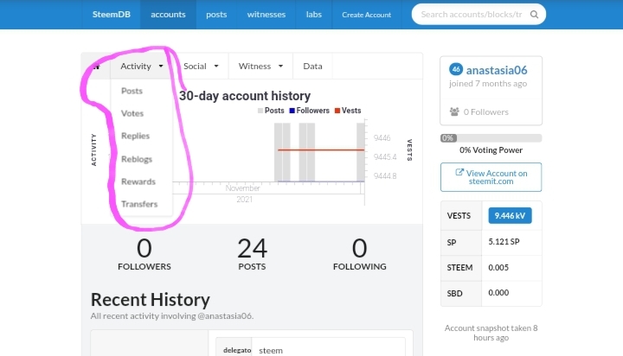The image size is (623, 356).
Task: Open Transfers from the Activity menu
Action: coord(139,204)
